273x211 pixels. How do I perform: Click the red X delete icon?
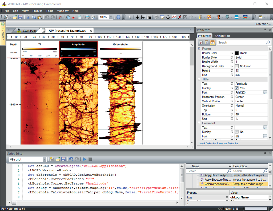(61, 17)
